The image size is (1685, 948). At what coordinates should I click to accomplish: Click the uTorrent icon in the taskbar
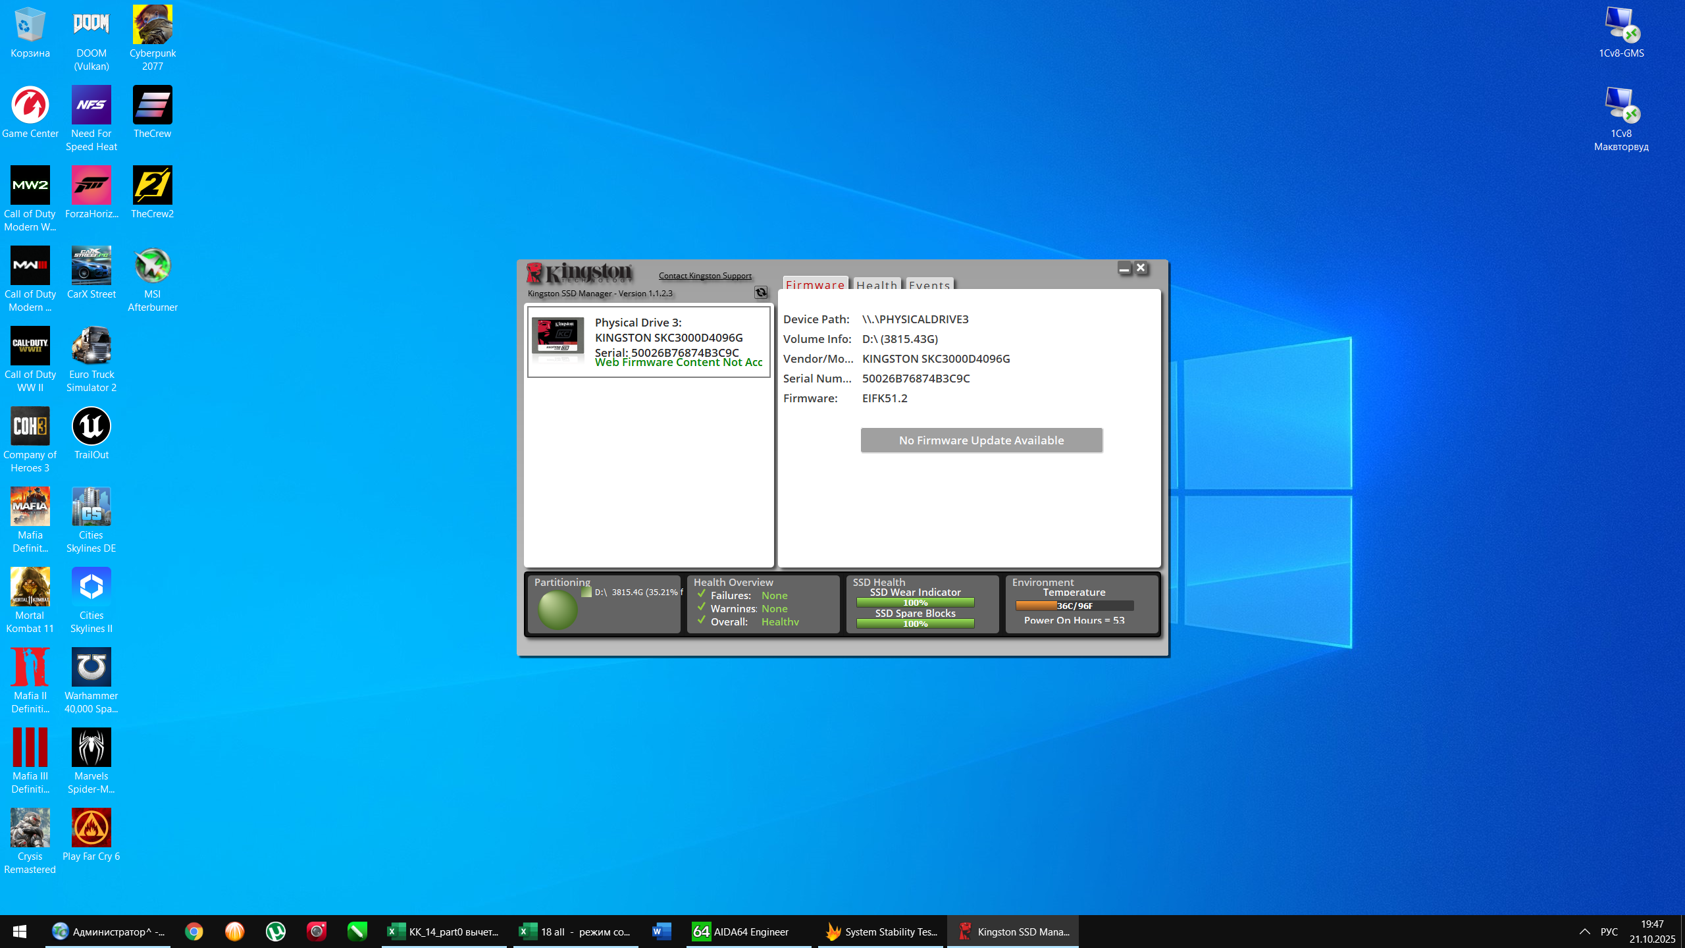click(276, 932)
